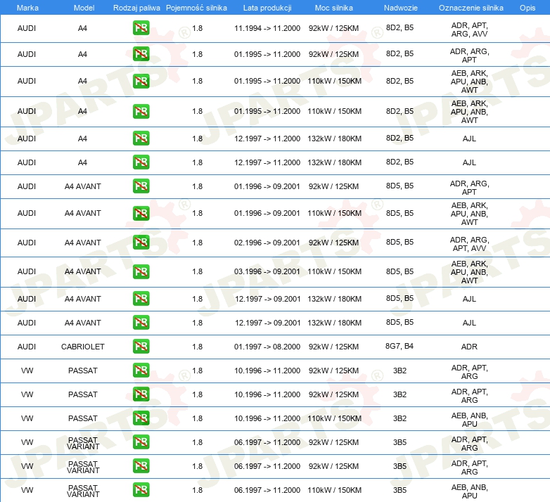The width and height of the screenshot is (550, 502).
Task: Select engine code ADR in CABRIOLET row
Action: [469, 347]
